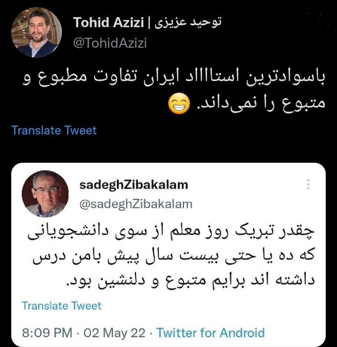
Task: Open the Twitter for Android source link
Action: 211,333
